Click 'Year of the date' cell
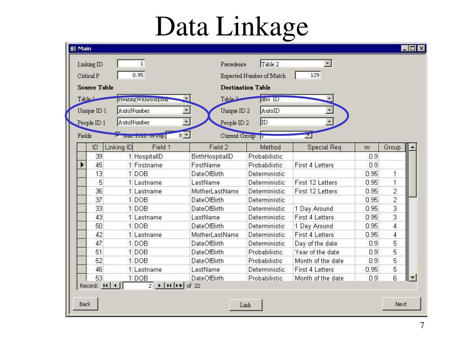Viewport: 464px width, 348px height. [x=324, y=252]
